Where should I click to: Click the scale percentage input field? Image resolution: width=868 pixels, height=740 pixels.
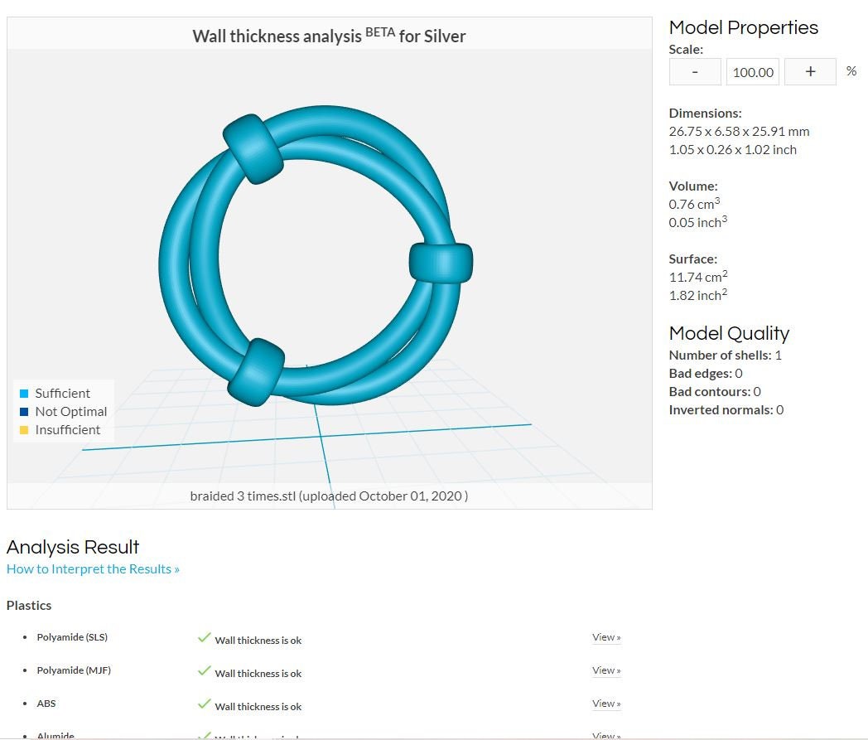click(753, 72)
